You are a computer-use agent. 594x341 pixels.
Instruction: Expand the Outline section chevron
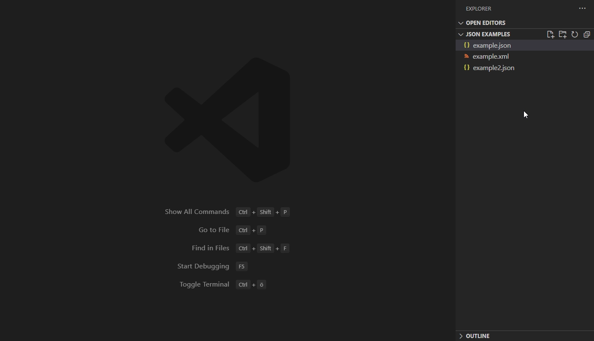(x=461, y=336)
